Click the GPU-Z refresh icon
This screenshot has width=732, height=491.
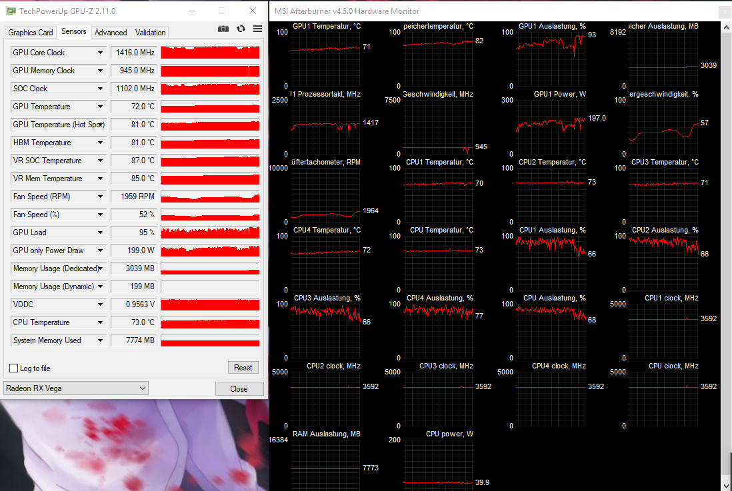click(241, 29)
